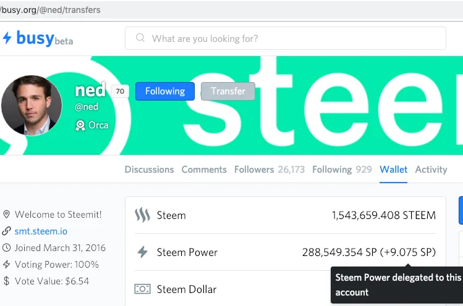Click the Steem Dollar banknote icon
Image resolution: width=463 pixels, height=306 pixels.
tap(142, 289)
